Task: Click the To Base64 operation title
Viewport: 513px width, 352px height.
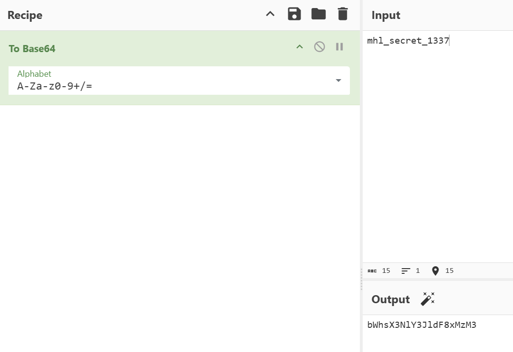Action: pos(32,49)
